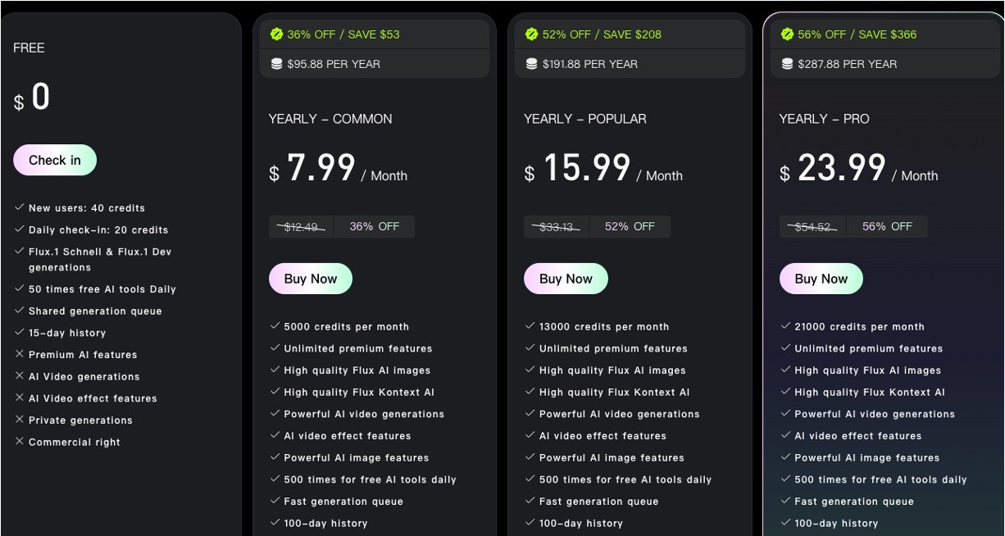
Task: Click coin stack icon beside $95.88 per year
Action: (x=276, y=64)
